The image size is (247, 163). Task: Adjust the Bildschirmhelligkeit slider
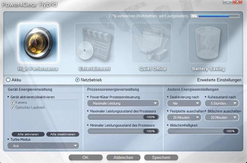coord(203,131)
